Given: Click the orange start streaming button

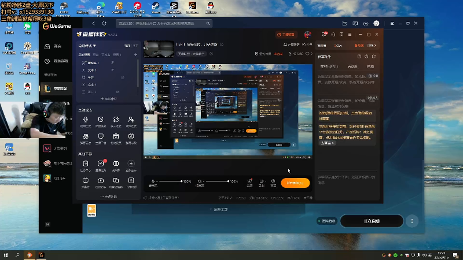Looking at the screenshot, I should point(295,183).
